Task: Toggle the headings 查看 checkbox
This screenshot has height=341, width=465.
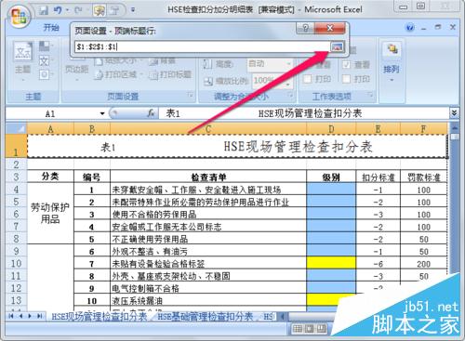Action: pyautogui.click(x=346, y=64)
